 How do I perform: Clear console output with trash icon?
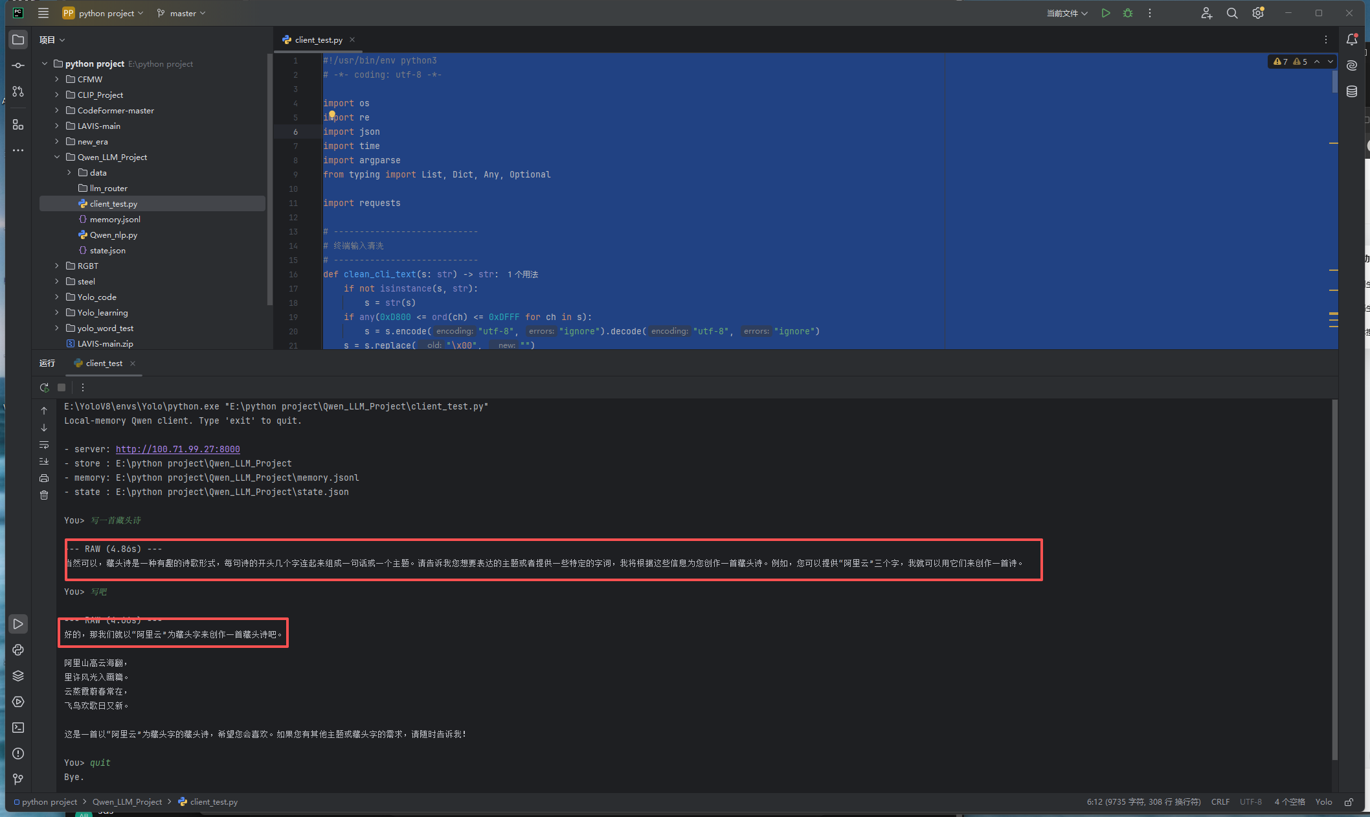[x=44, y=495]
